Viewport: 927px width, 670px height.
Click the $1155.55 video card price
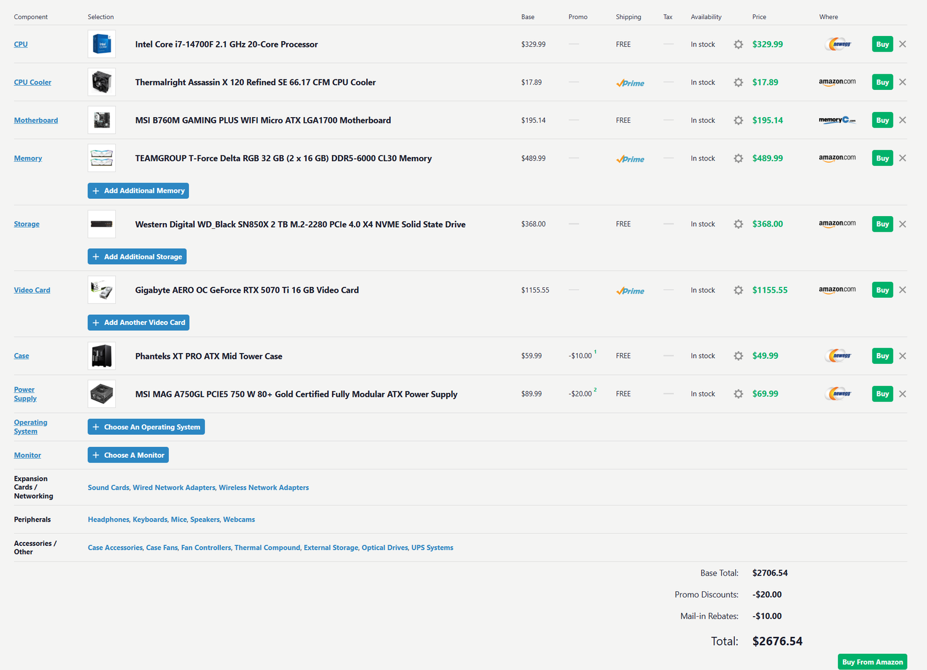[x=770, y=290]
